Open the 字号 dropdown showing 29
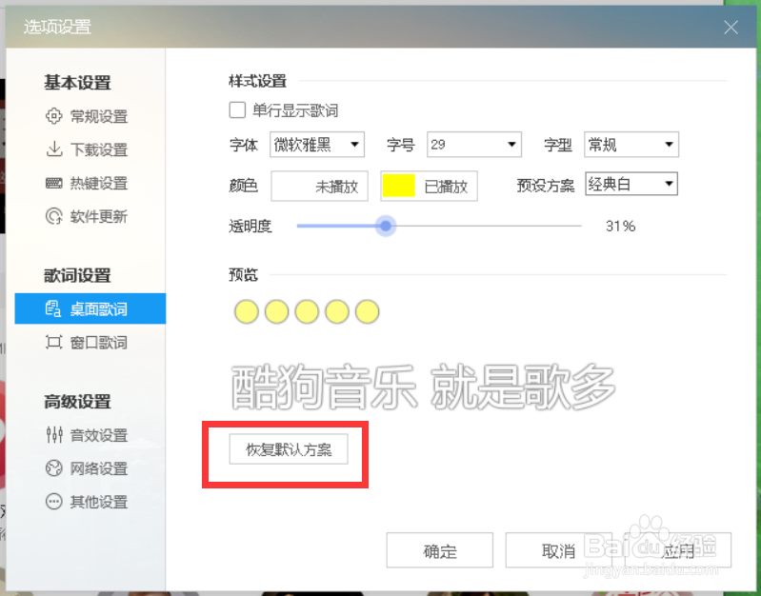The width and height of the screenshot is (761, 596). coord(474,144)
